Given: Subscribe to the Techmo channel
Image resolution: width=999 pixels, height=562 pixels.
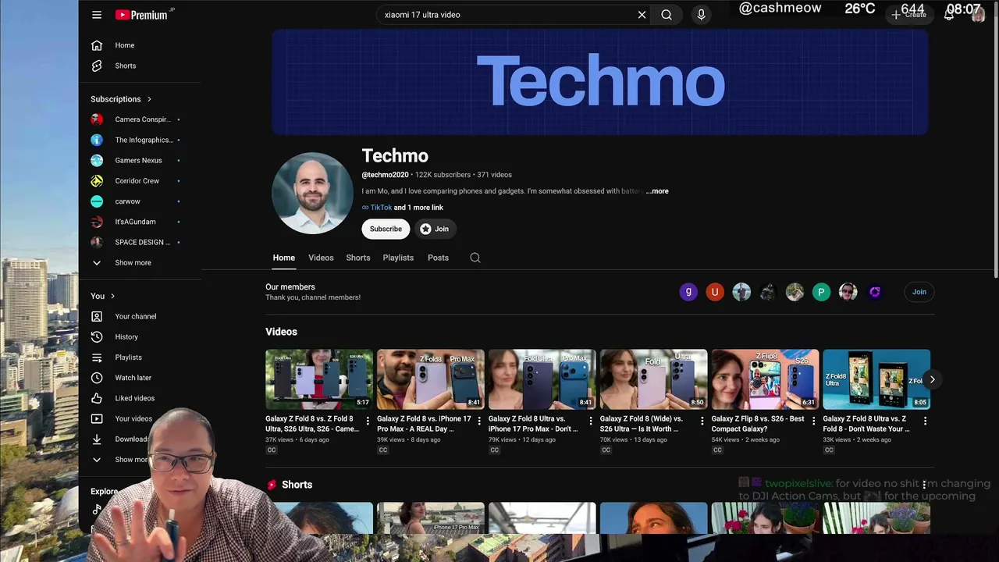Looking at the screenshot, I should pyautogui.click(x=386, y=229).
